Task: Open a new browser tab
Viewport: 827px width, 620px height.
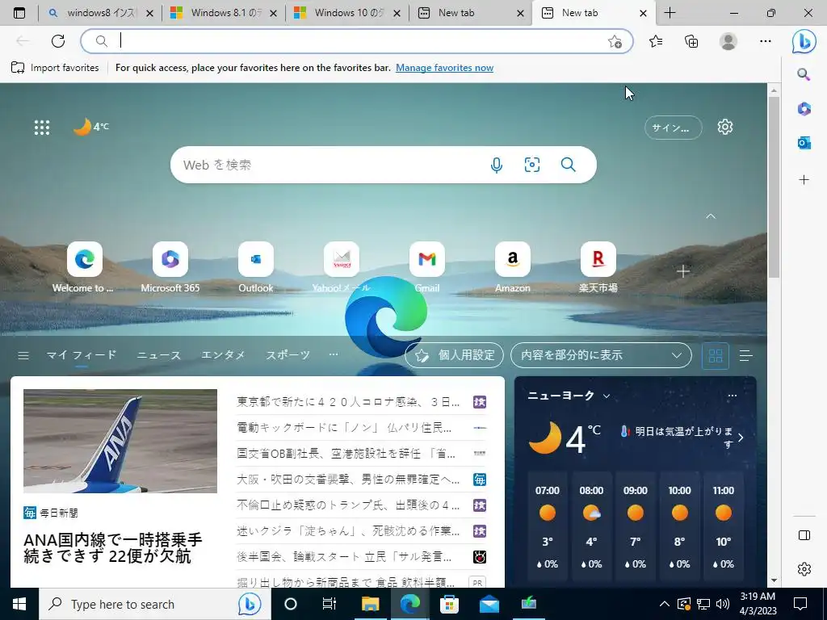Action: (x=670, y=13)
